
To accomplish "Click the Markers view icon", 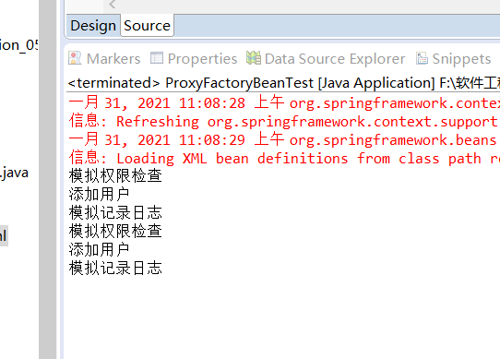I will click(x=75, y=58).
